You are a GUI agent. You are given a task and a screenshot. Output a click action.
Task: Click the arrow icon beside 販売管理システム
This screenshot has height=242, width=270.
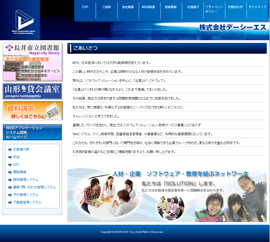pyautogui.click(x=10, y=180)
